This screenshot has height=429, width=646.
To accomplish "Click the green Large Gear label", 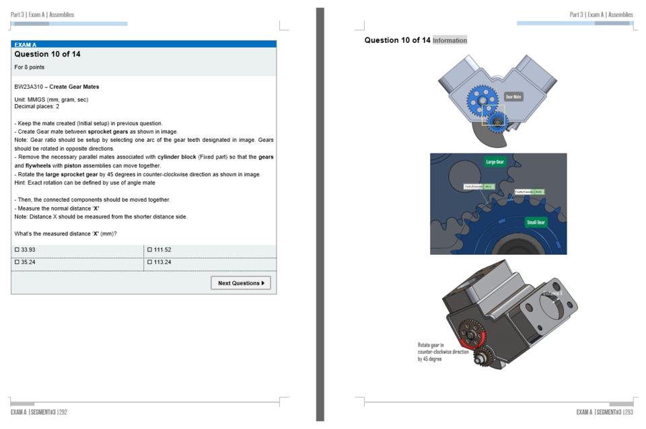I will coord(495,162).
